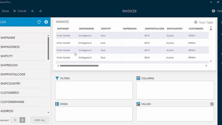
Task: Toggle transposed view with column bars button
Action: [x=15, y=120]
